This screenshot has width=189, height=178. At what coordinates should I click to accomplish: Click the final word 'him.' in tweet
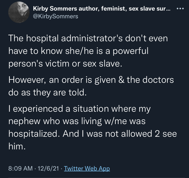17,146
